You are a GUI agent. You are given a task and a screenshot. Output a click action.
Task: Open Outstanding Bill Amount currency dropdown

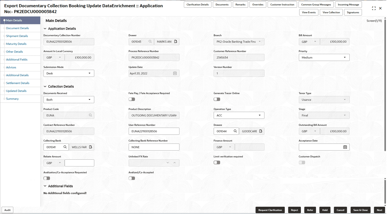point(309,131)
